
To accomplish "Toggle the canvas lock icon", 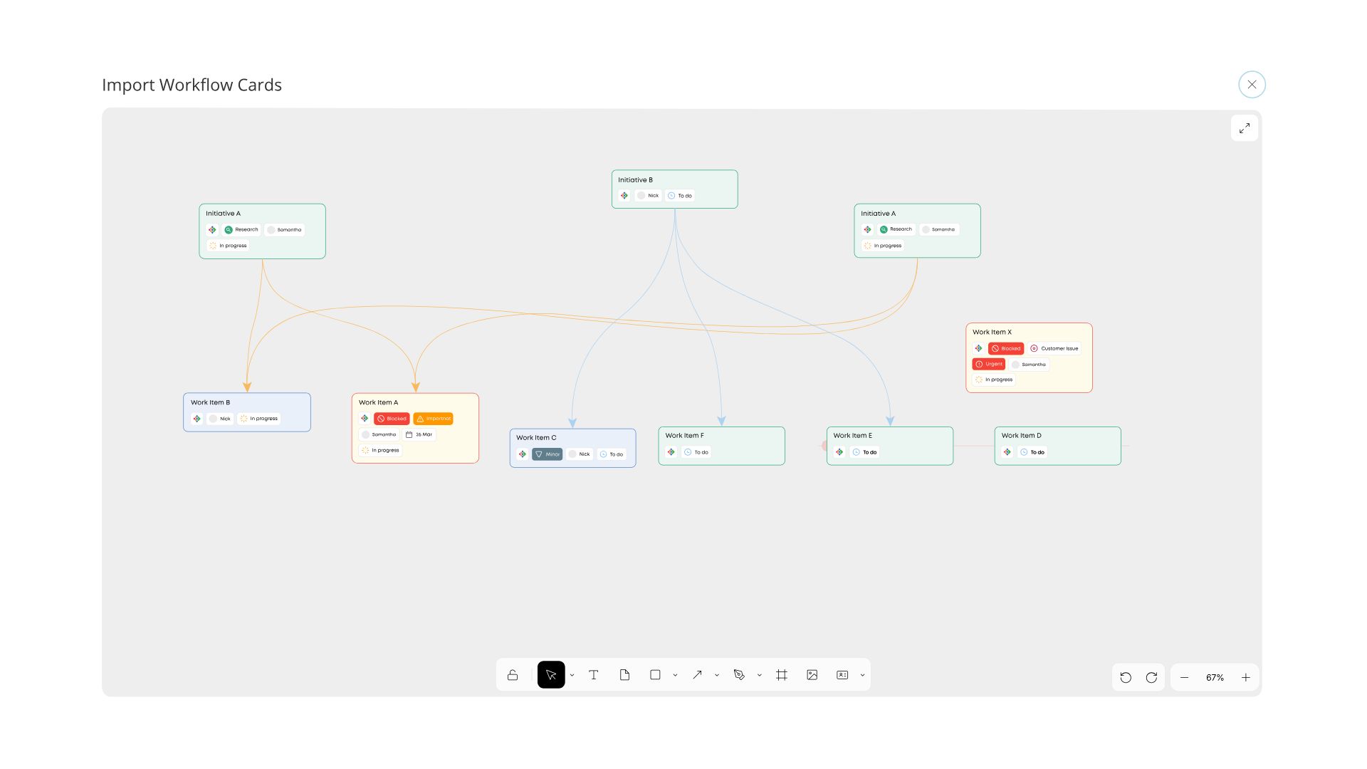I will pyautogui.click(x=513, y=675).
